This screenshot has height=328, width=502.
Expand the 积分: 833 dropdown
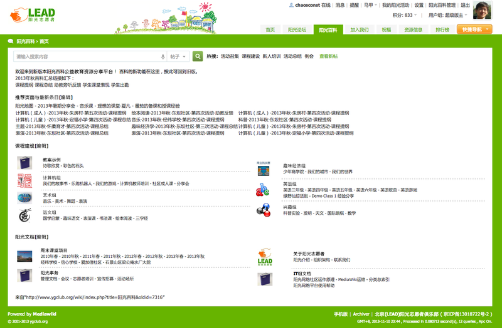(405, 15)
